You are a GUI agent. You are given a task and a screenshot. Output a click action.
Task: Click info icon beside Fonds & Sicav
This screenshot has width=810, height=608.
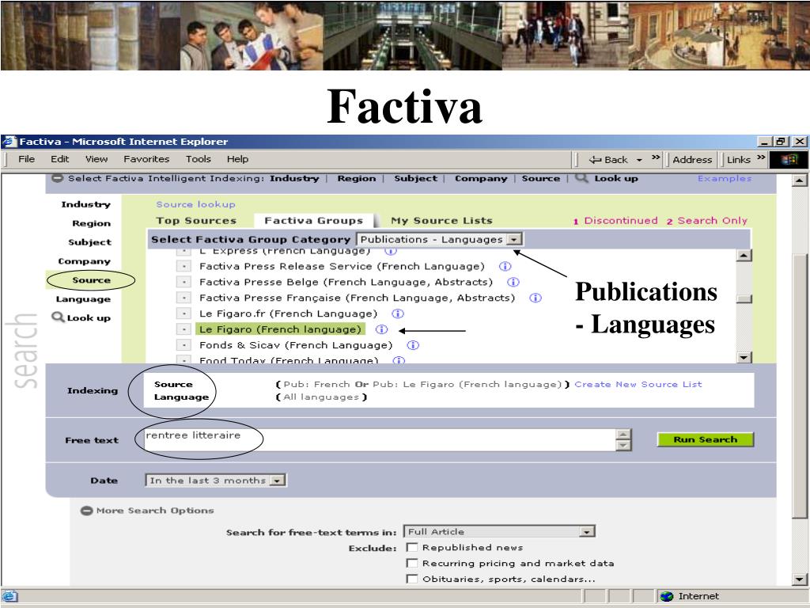[413, 345]
